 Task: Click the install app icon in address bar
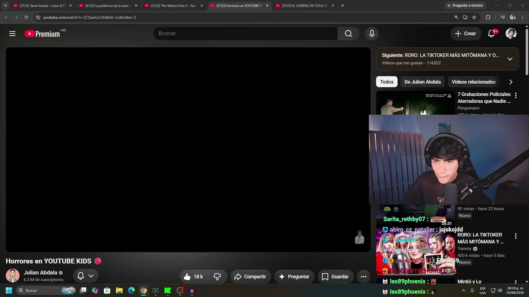(x=465, y=17)
